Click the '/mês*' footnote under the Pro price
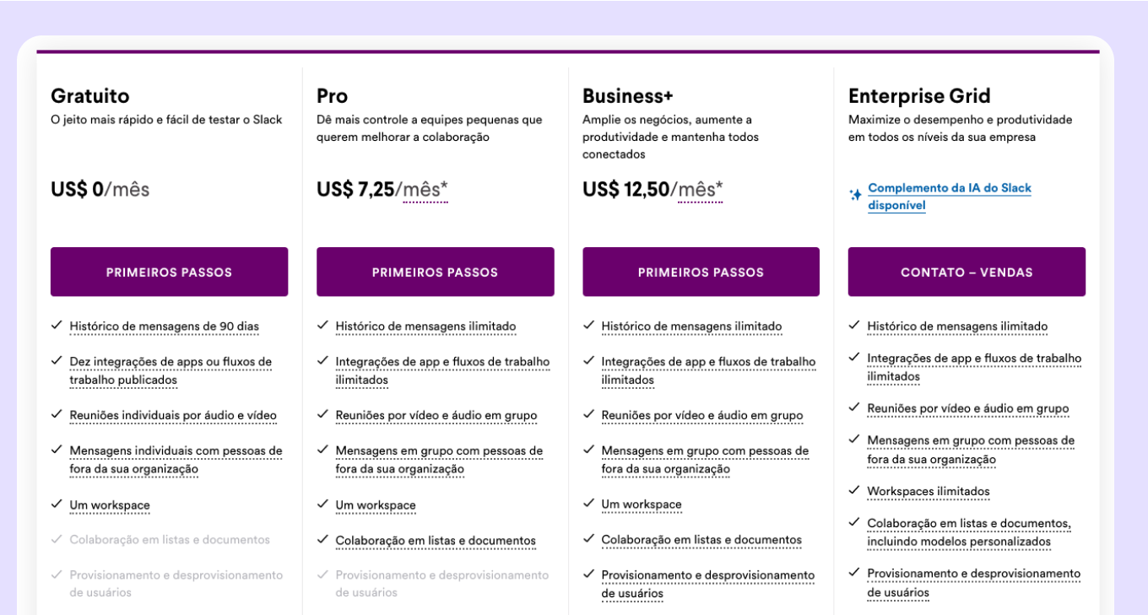This screenshot has width=1148, height=615. coord(422,190)
